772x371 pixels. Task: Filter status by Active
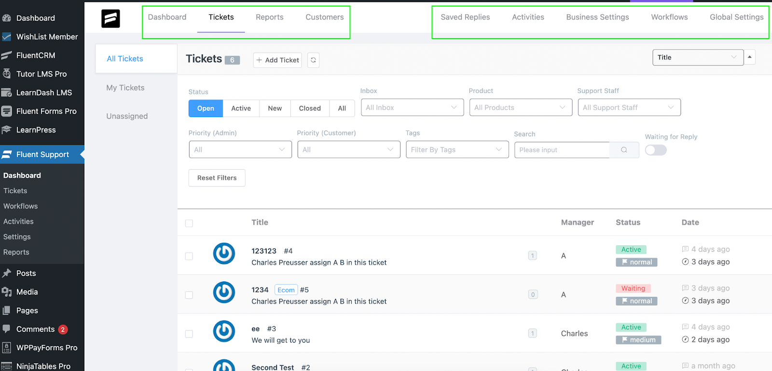click(241, 108)
